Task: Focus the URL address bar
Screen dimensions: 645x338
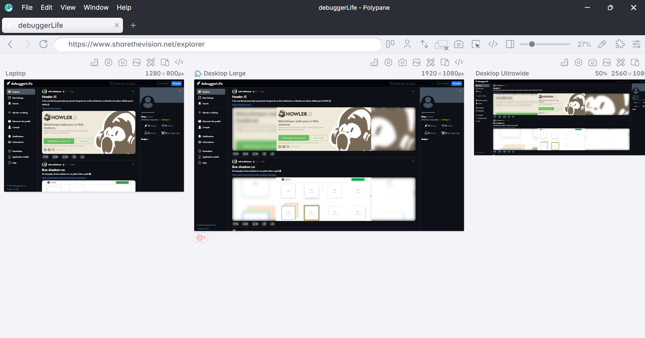Action: click(x=218, y=44)
